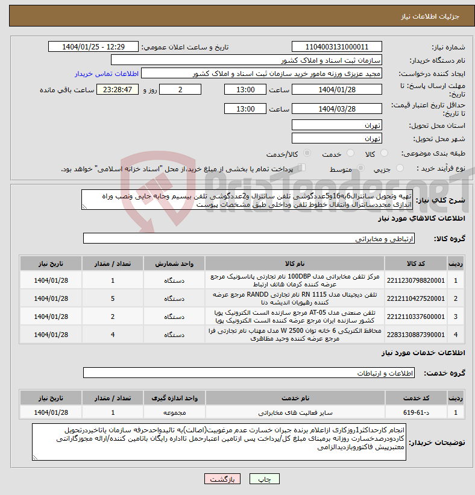Click the Panasonic 100DBP item name
Viewport: 475px width, 495px height.
tap(295, 280)
